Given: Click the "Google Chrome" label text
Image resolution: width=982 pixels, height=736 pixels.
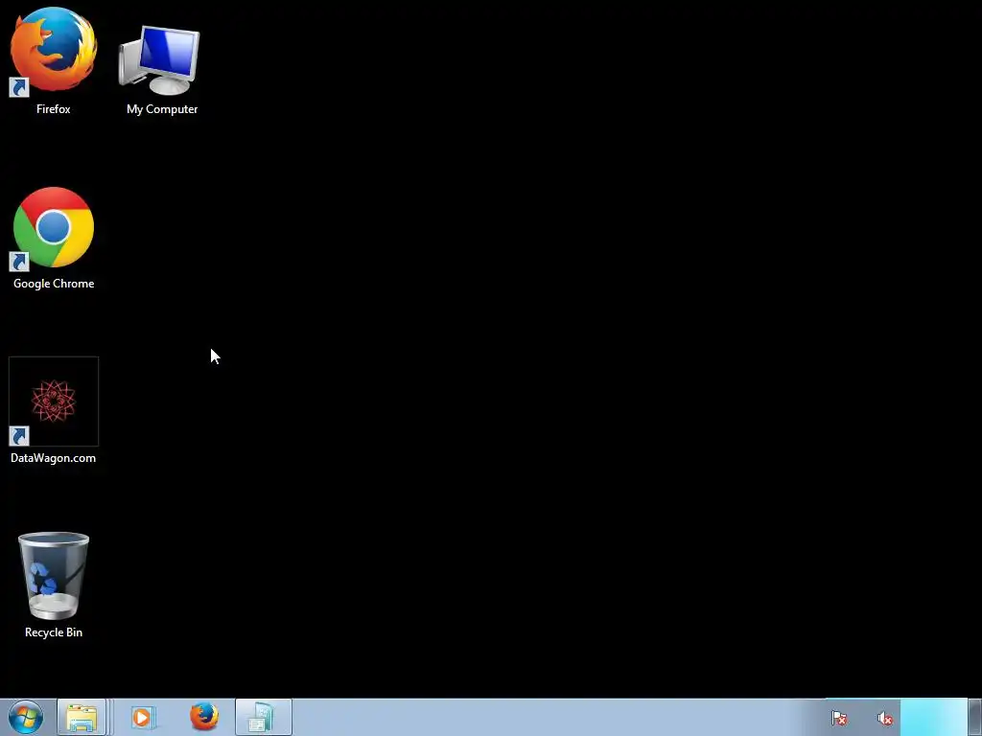Looking at the screenshot, I should click(54, 284).
